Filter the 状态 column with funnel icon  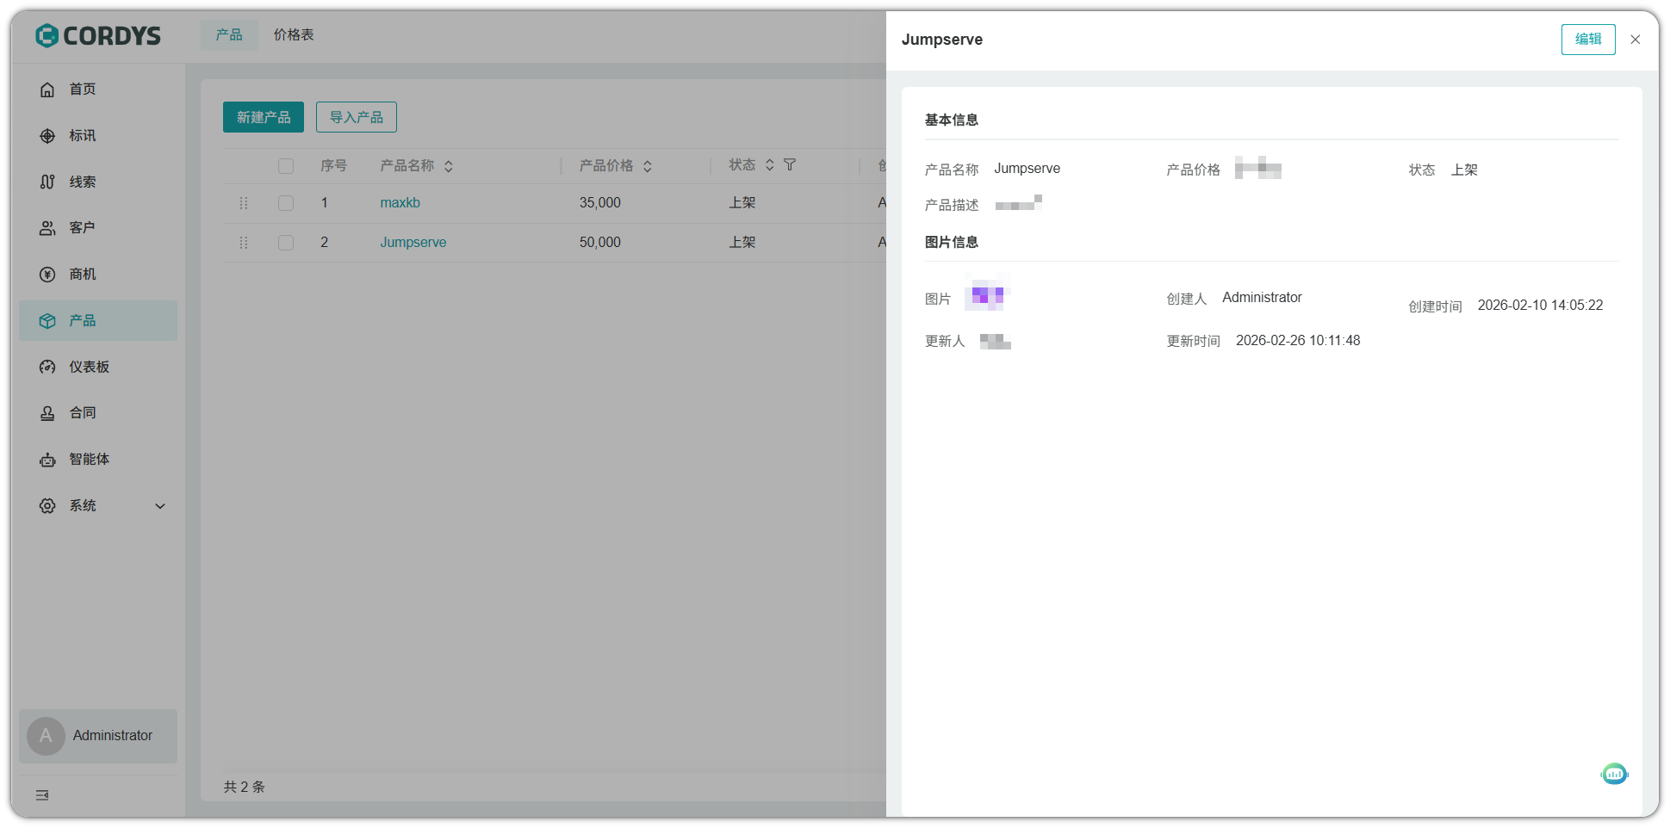790,165
